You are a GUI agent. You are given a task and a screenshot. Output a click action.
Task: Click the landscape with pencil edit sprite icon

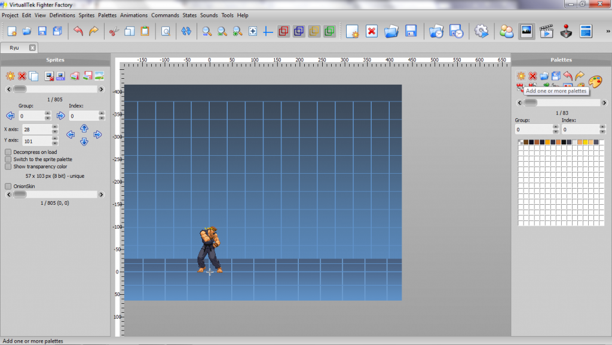(x=99, y=76)
